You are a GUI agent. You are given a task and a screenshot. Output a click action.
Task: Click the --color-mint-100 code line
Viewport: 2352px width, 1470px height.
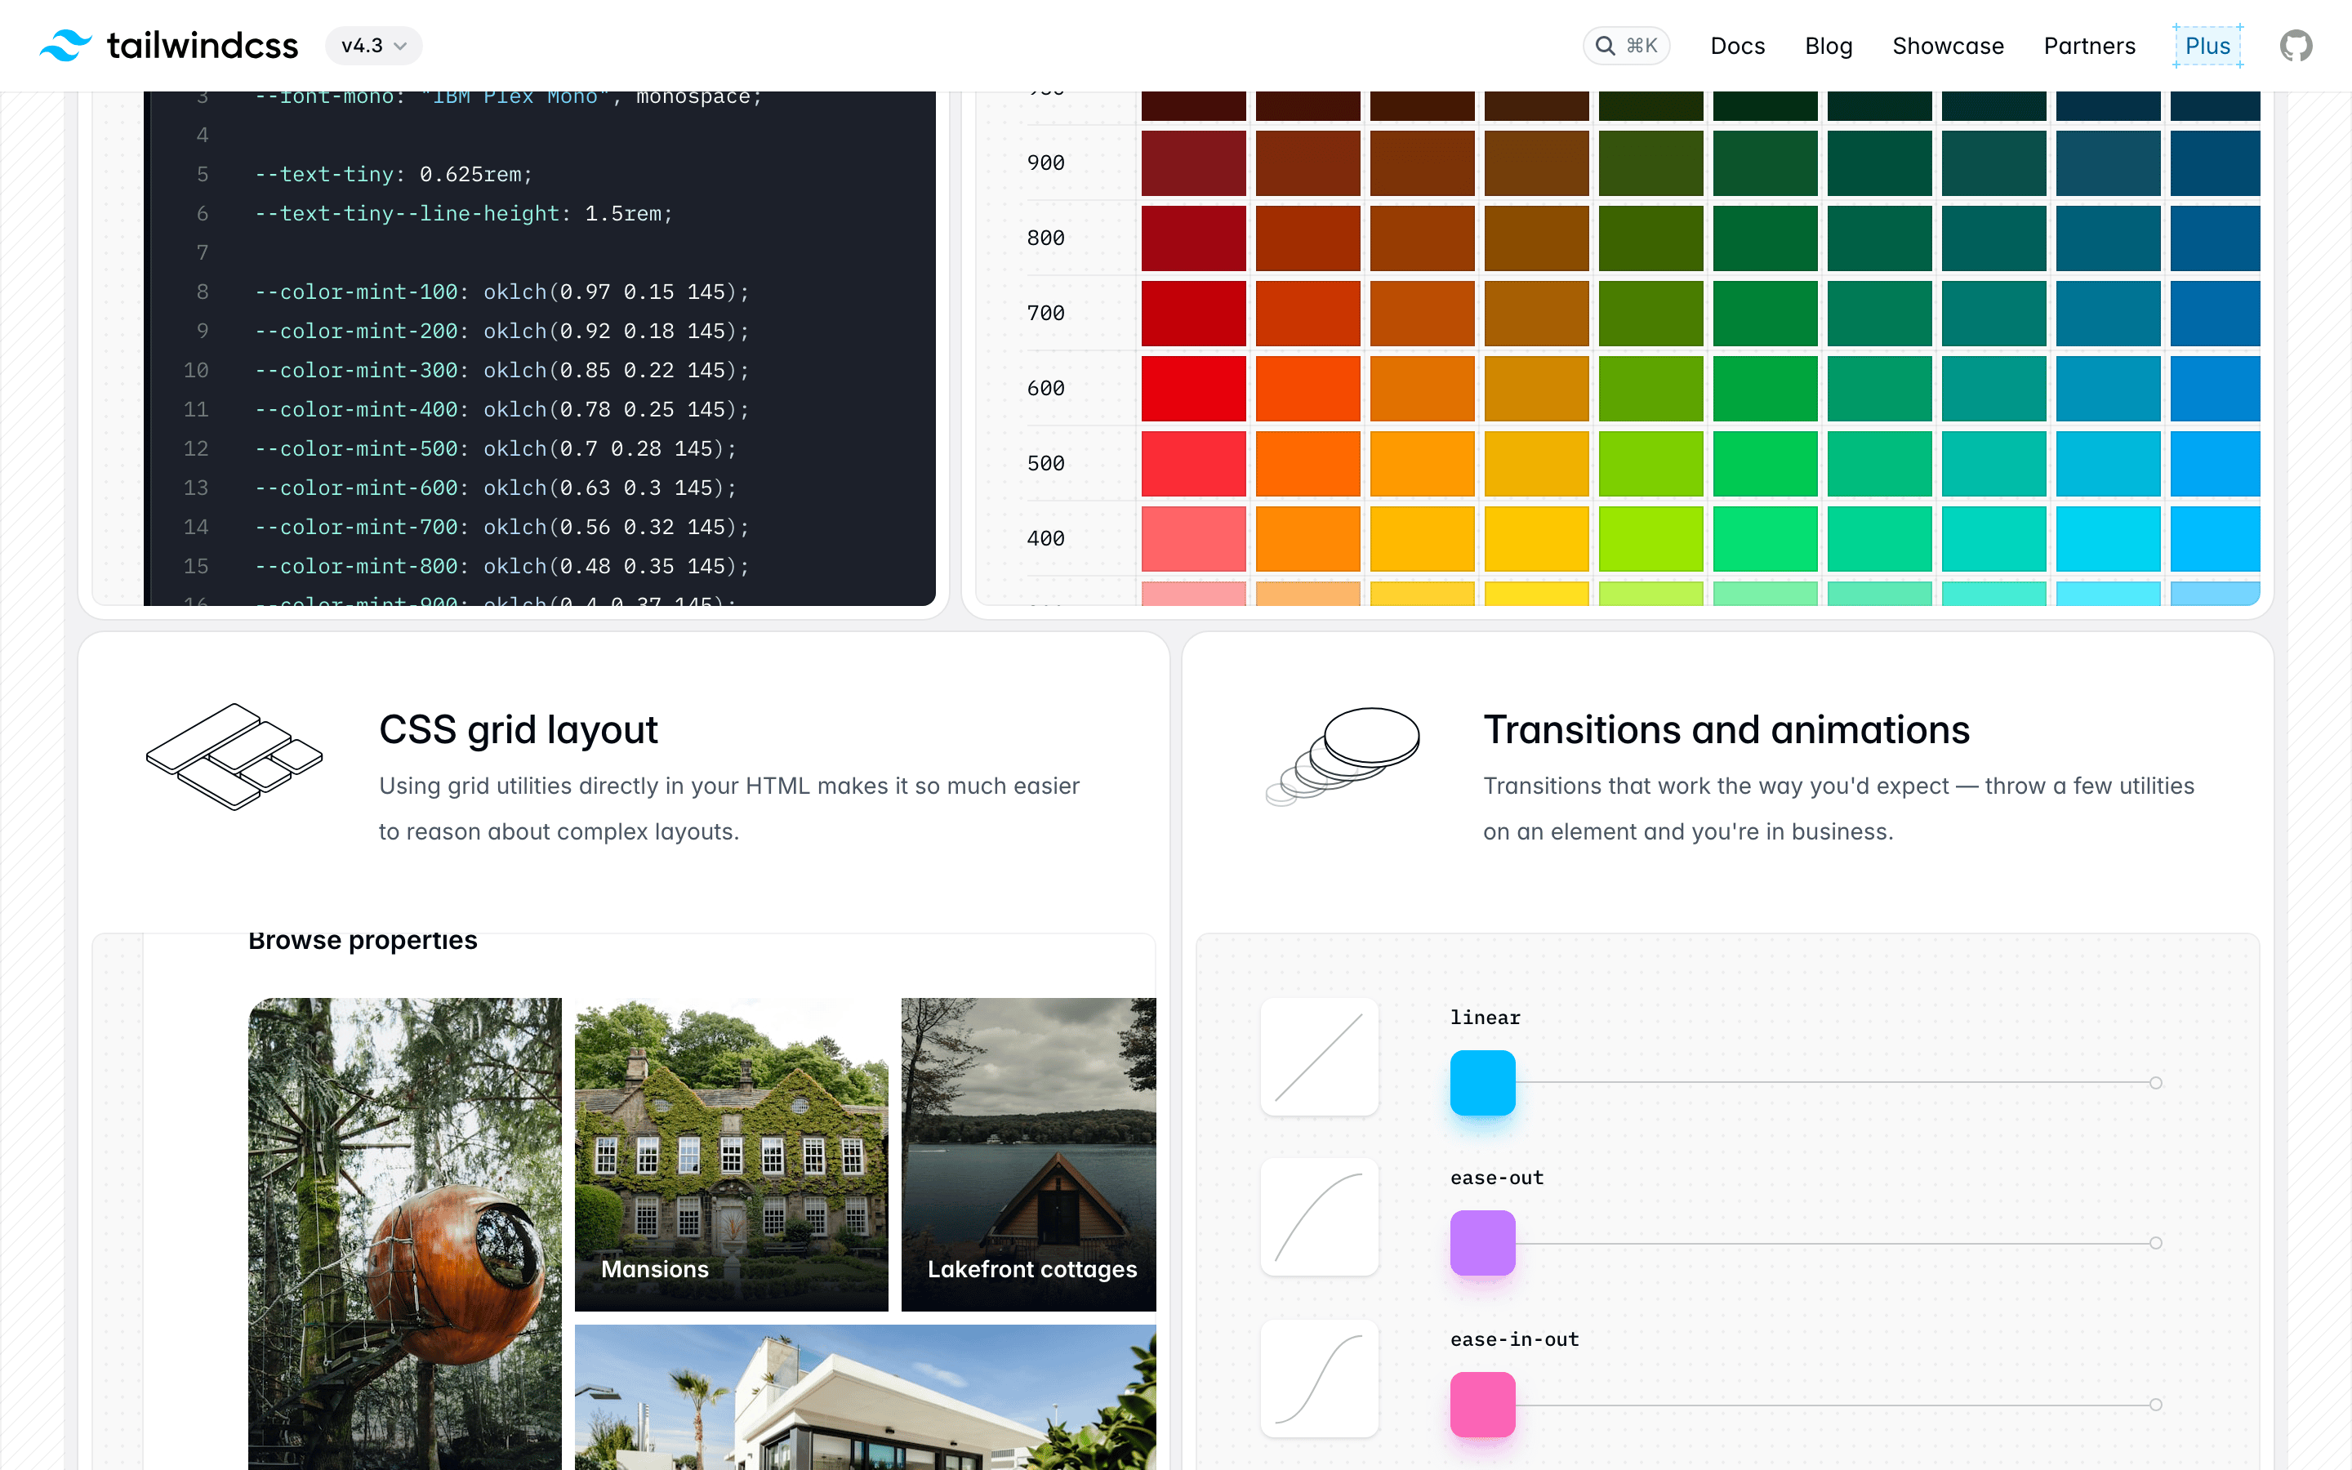[501, 292]
